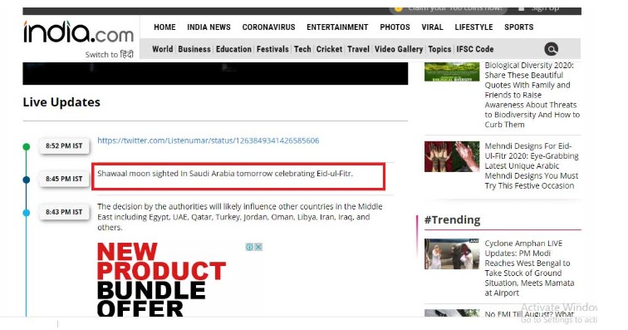
Task: Select World in sub-navigation
Action: [162, 49]
